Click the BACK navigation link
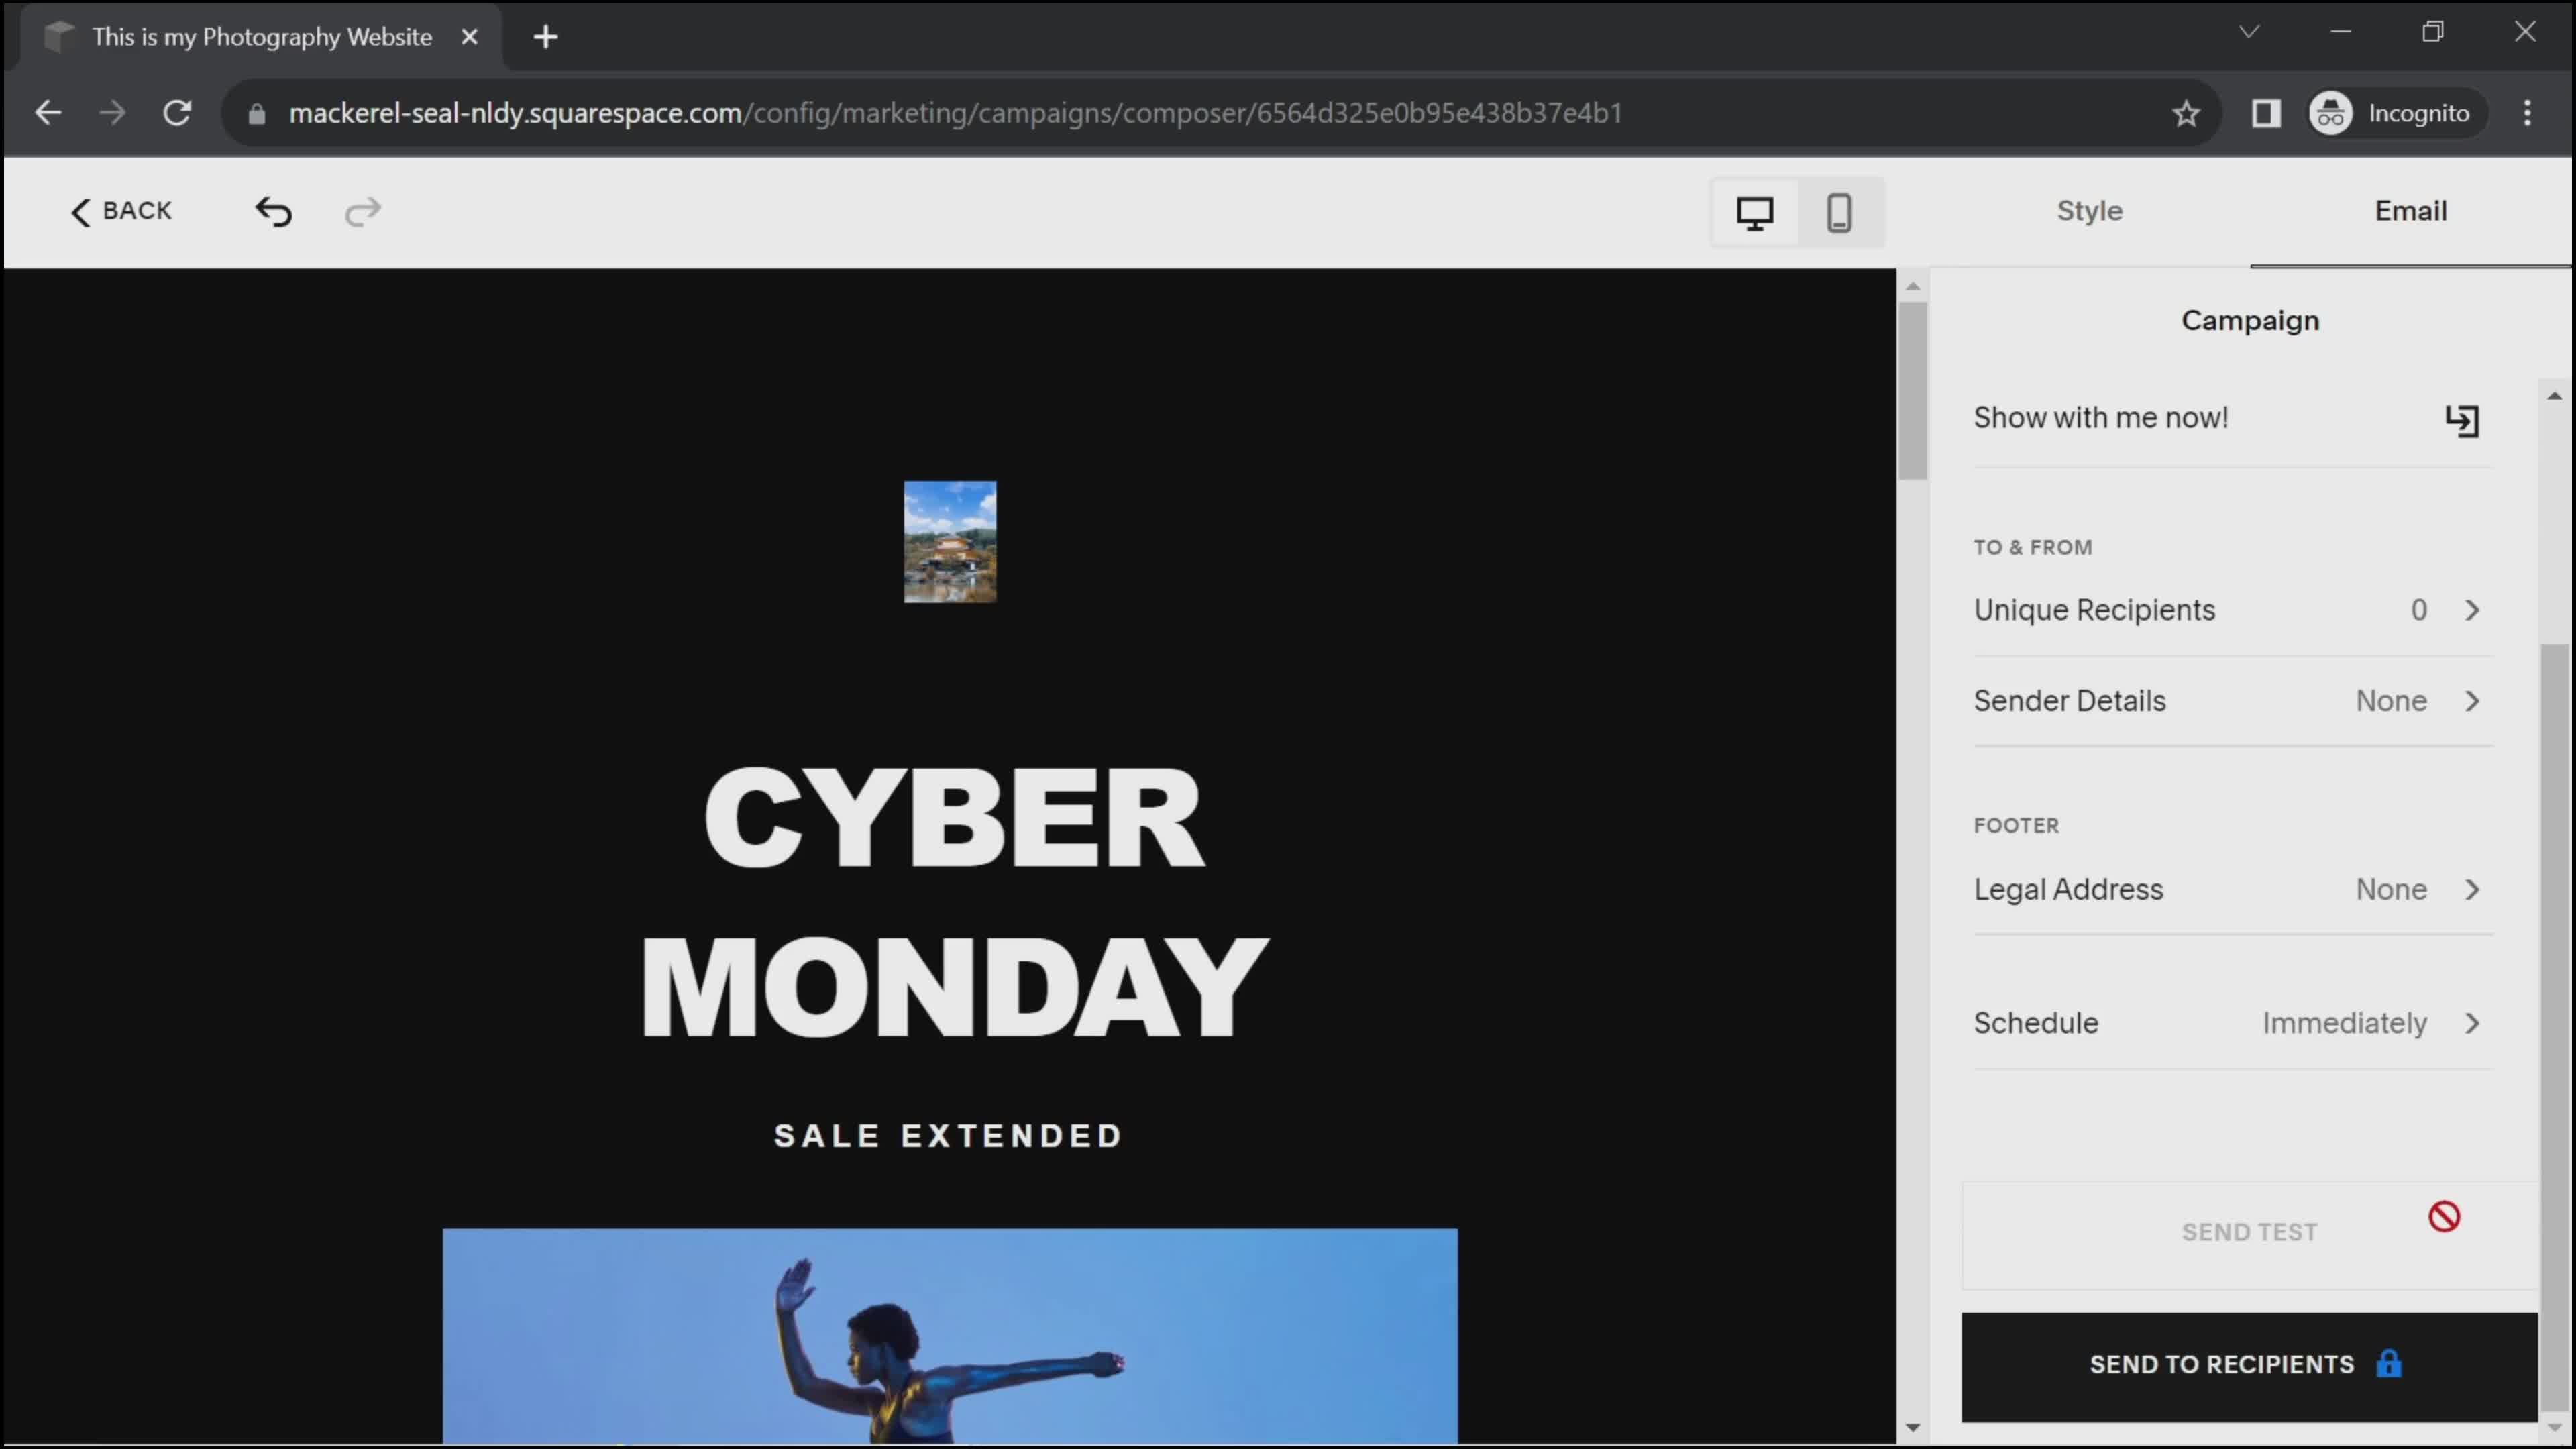Image resolution: width=2576 pixels, height=1449 pixels. pos(119,211)
